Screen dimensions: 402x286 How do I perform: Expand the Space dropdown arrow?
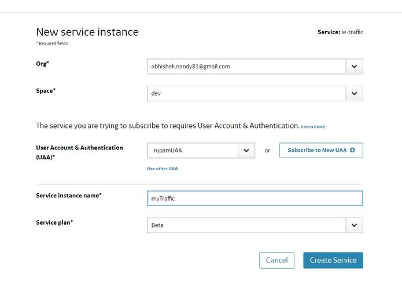pyautogui.click(x=355, y=93)
